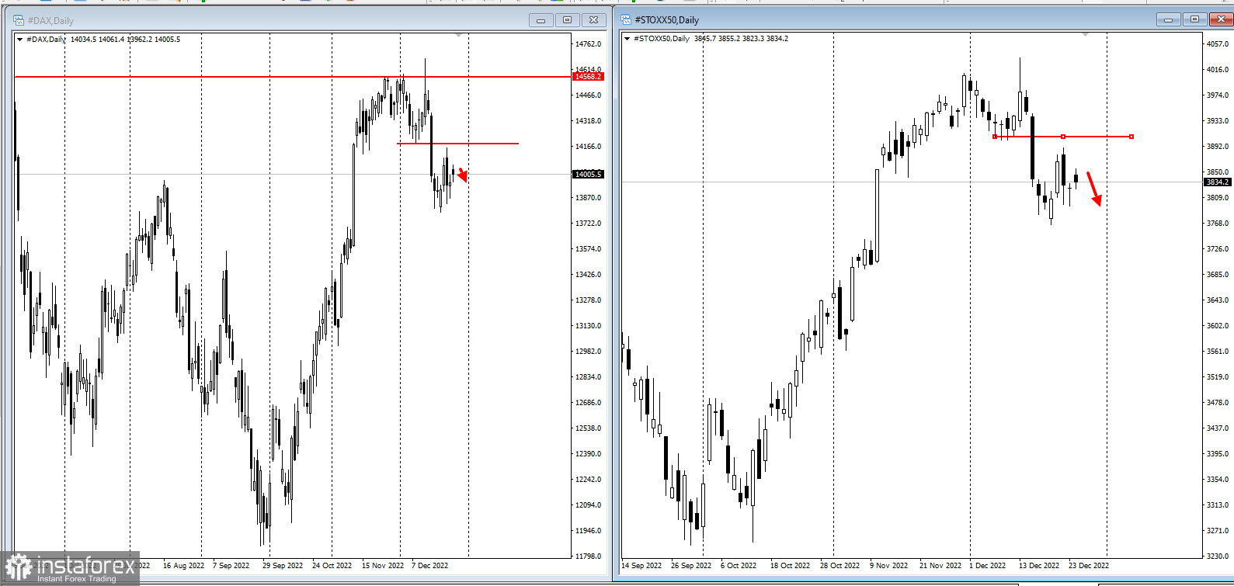Maximize the #DAX,Daily chart window
Viewport: 1234px width, 586px height.
point(567,20)
